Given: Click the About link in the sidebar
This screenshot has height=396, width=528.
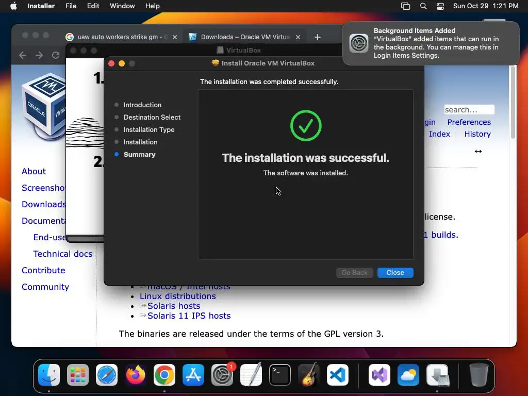Looking at the screenshot, I should point(34,171).
